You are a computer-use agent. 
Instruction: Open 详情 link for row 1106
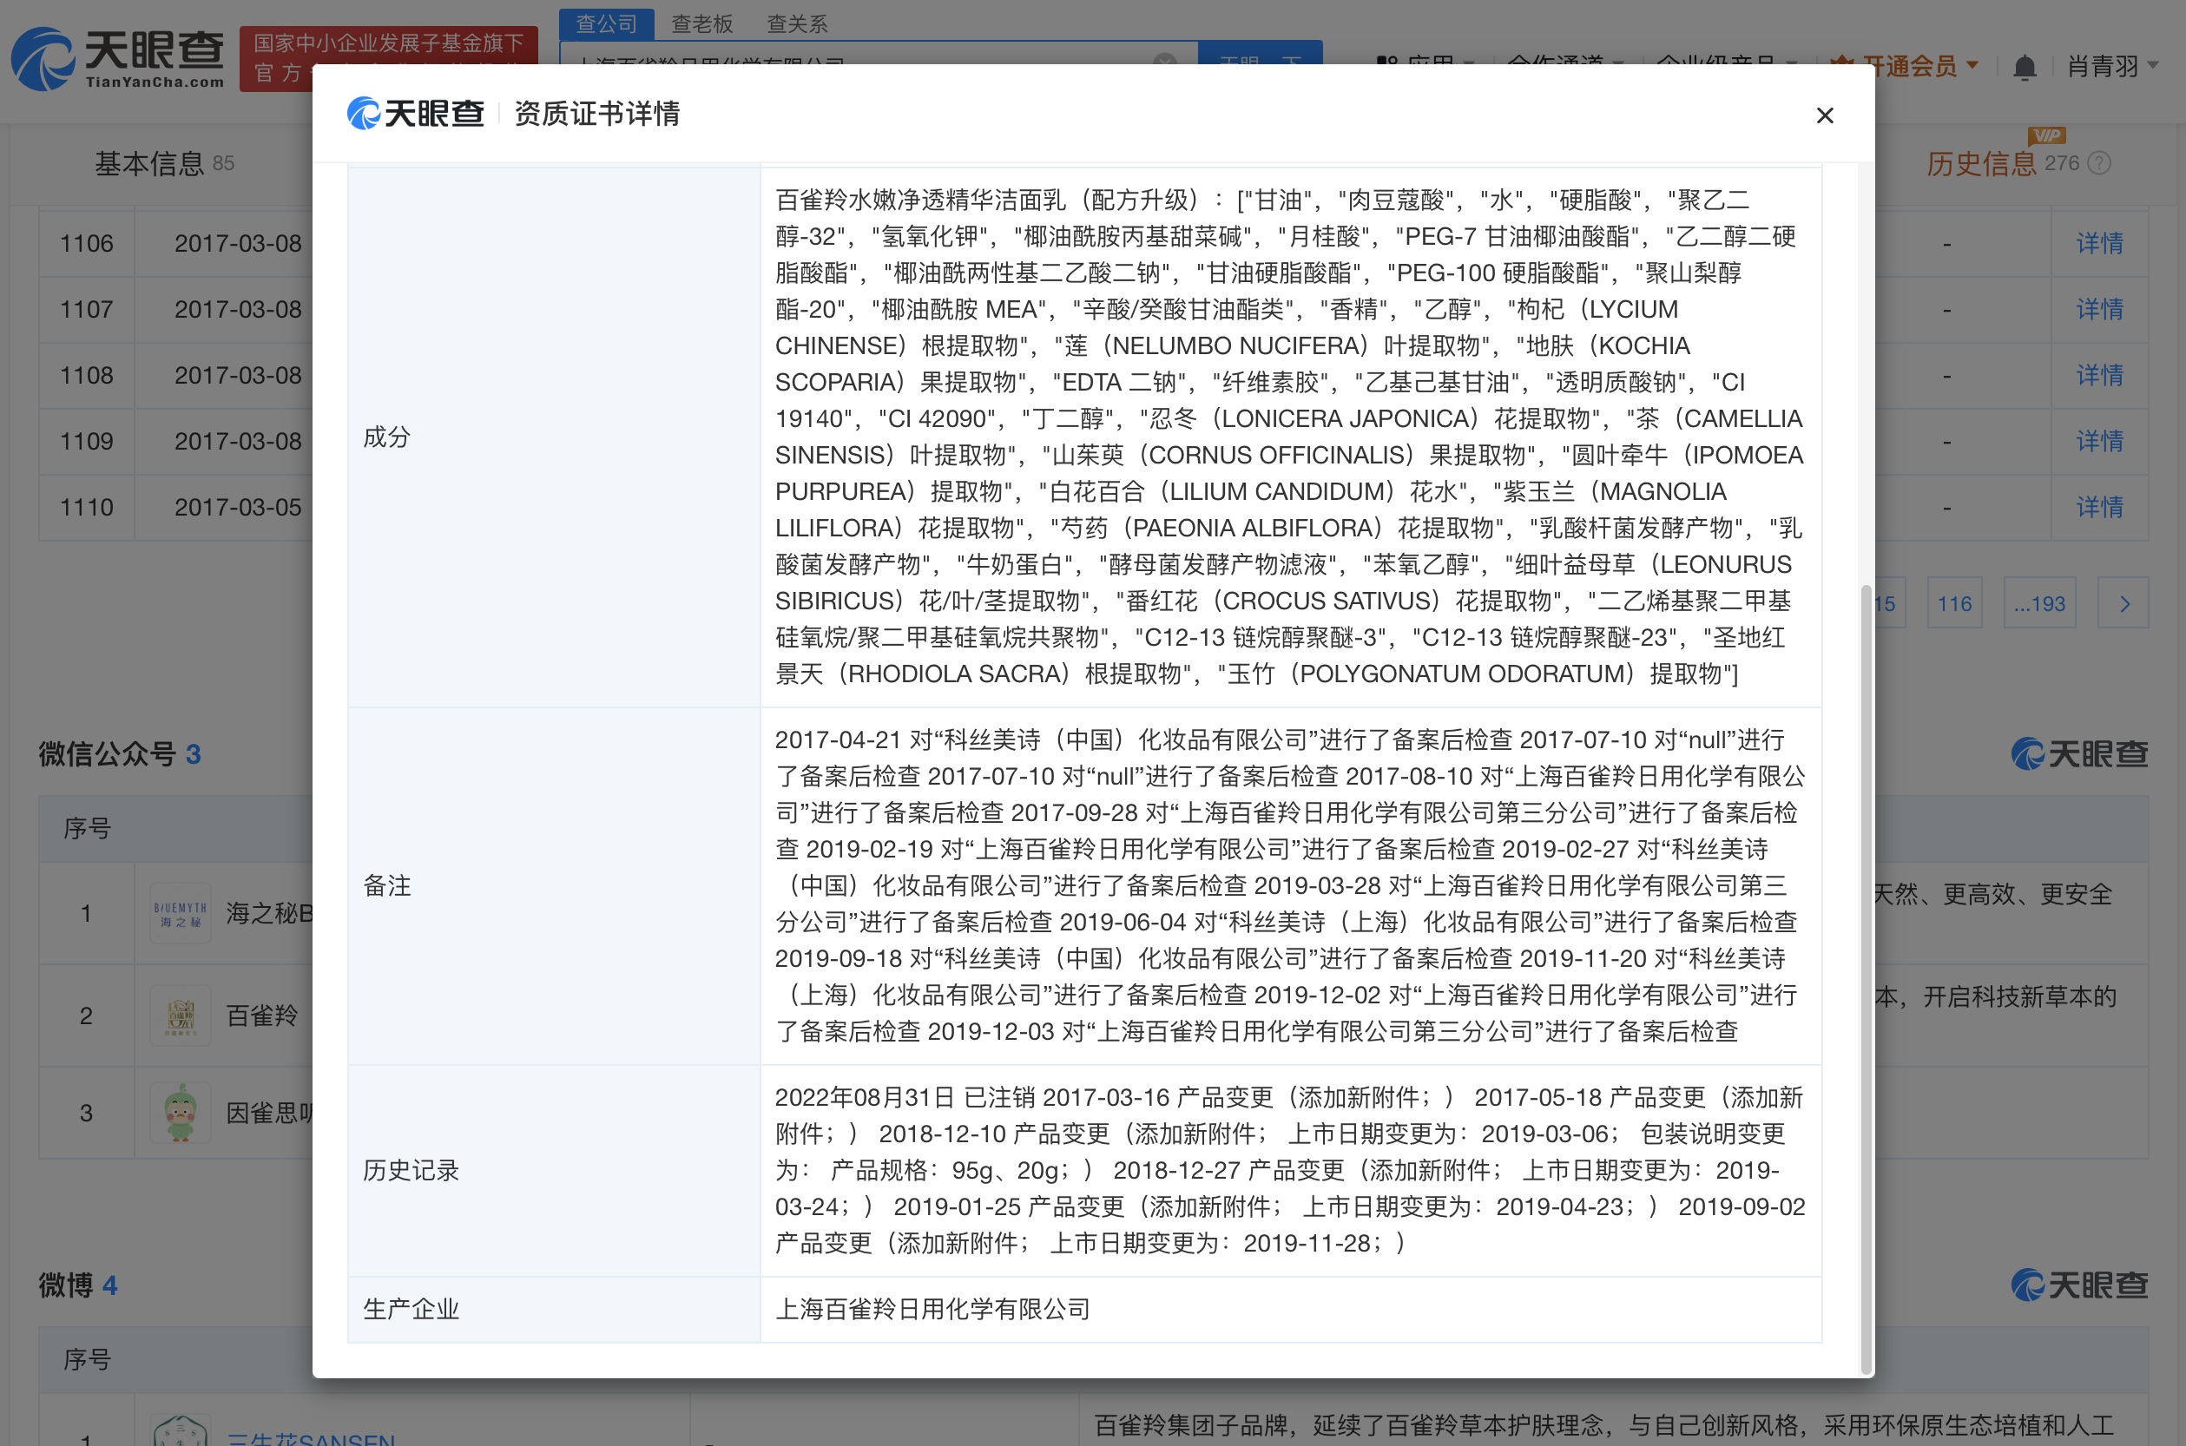pyautogui.click(x=2098, y=243)
